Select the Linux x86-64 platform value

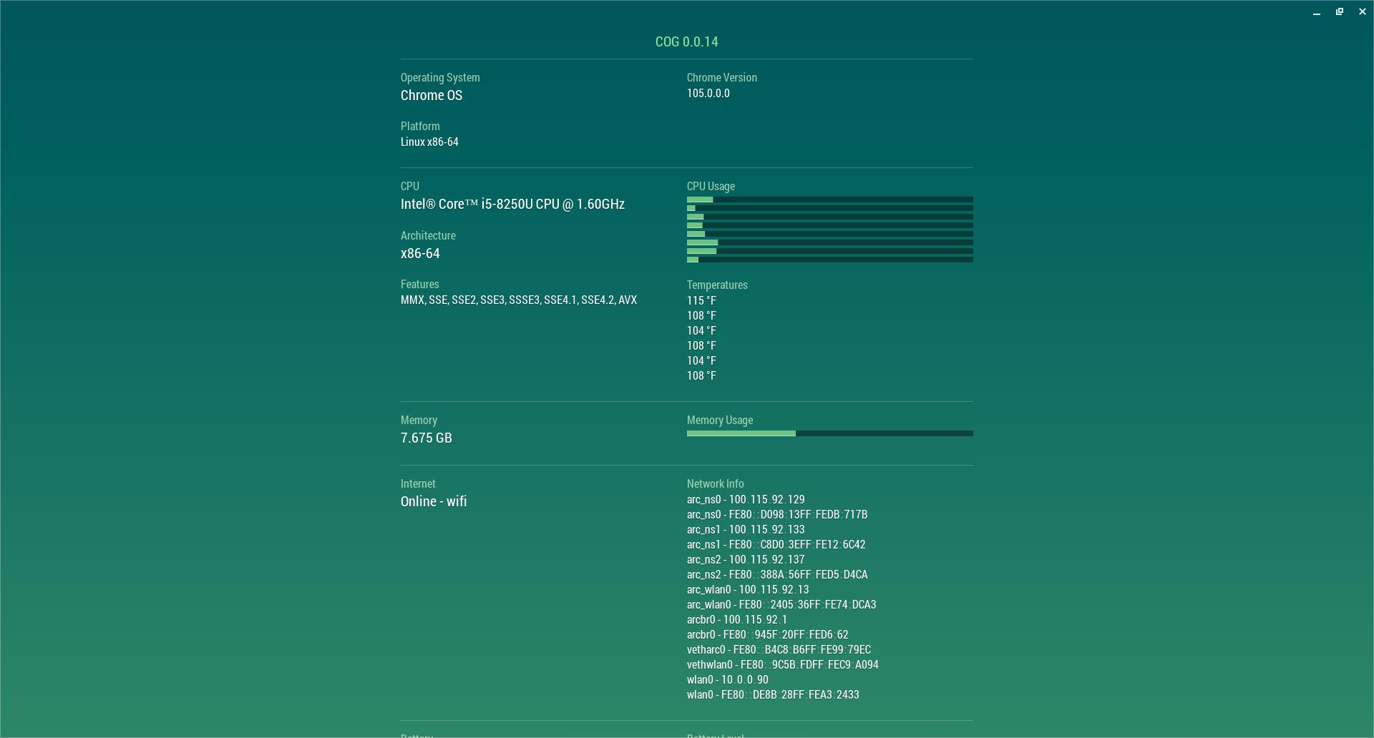(429, 142)
